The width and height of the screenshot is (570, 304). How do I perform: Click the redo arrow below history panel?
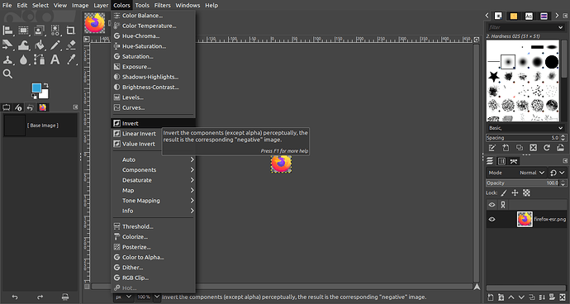pos(40,297)
